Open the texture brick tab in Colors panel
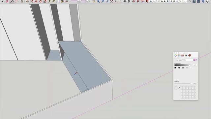The height and width of the screenshot is (119, 211). 190,55
